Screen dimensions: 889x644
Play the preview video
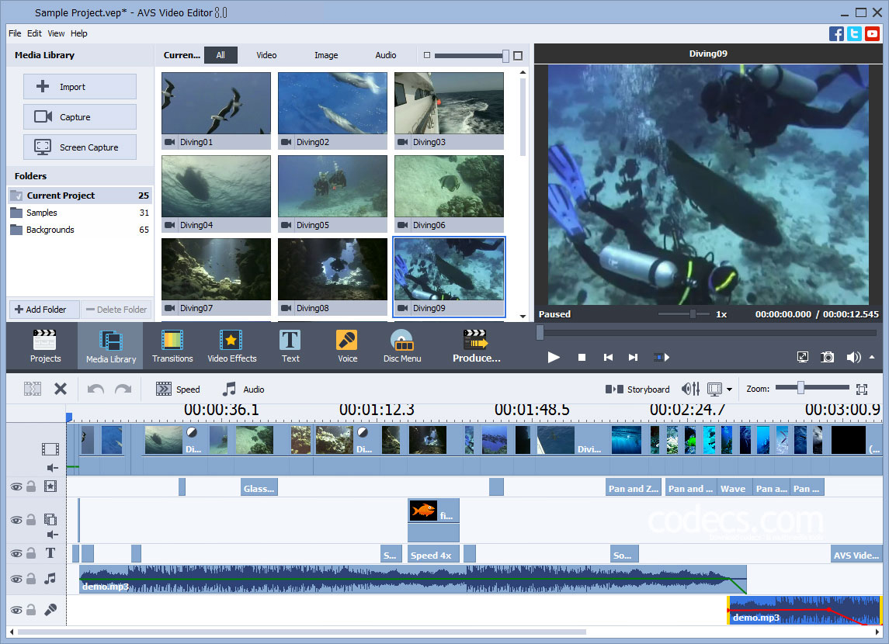pyautogui.click(x=554, y=358)
